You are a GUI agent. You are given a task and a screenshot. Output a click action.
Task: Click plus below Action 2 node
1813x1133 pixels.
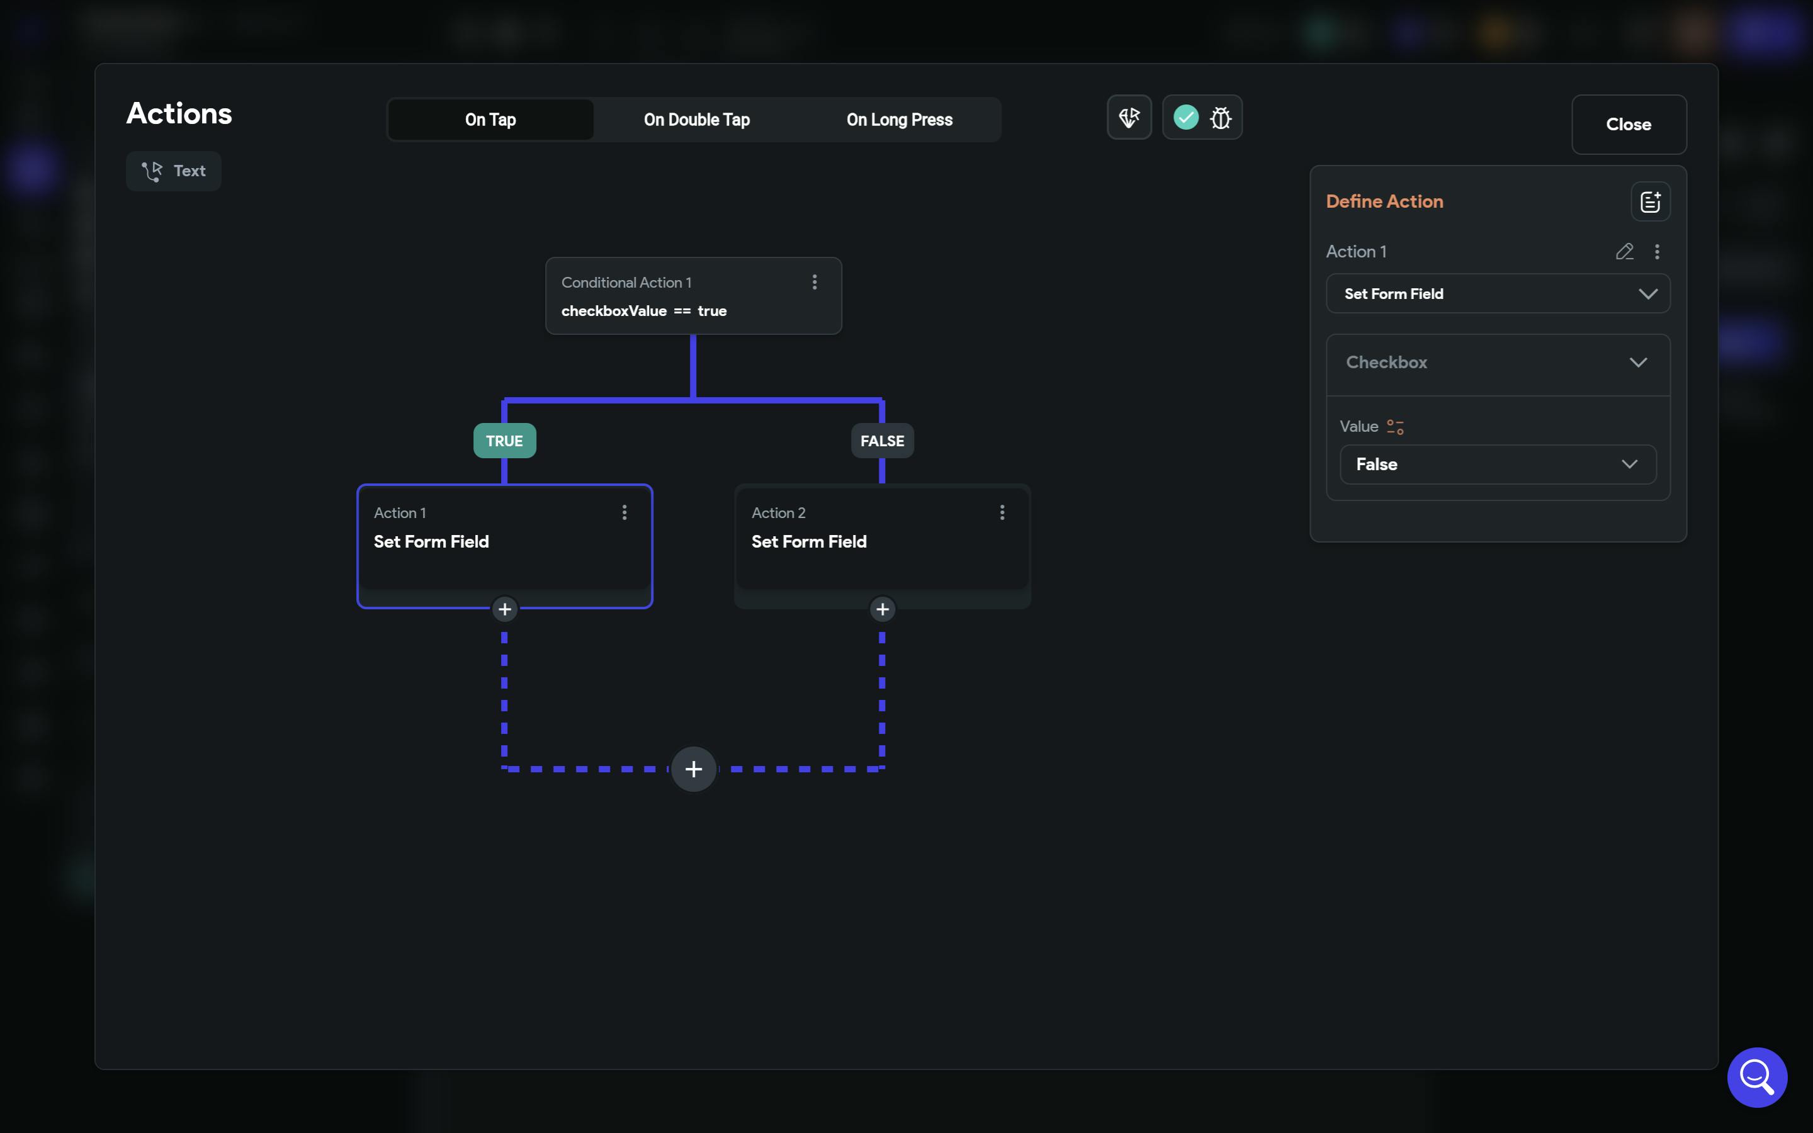883,609
